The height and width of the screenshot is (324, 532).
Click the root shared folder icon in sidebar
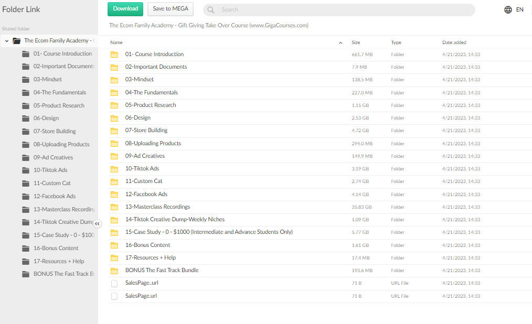tap(16, 41)
